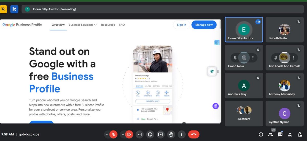Open the Resources menu item
Screen dimensions: 307x141
(108, 25)
